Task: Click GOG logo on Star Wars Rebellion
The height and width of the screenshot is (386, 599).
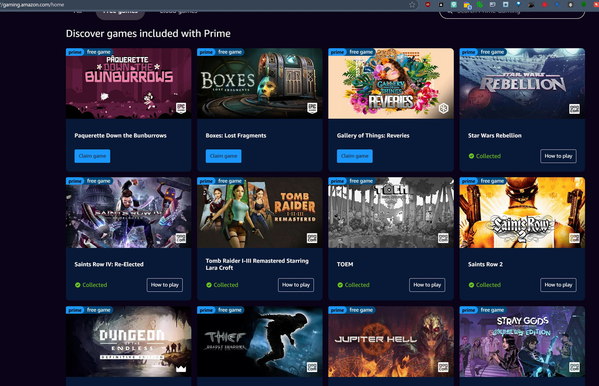Action: click(x=574, y=109)
